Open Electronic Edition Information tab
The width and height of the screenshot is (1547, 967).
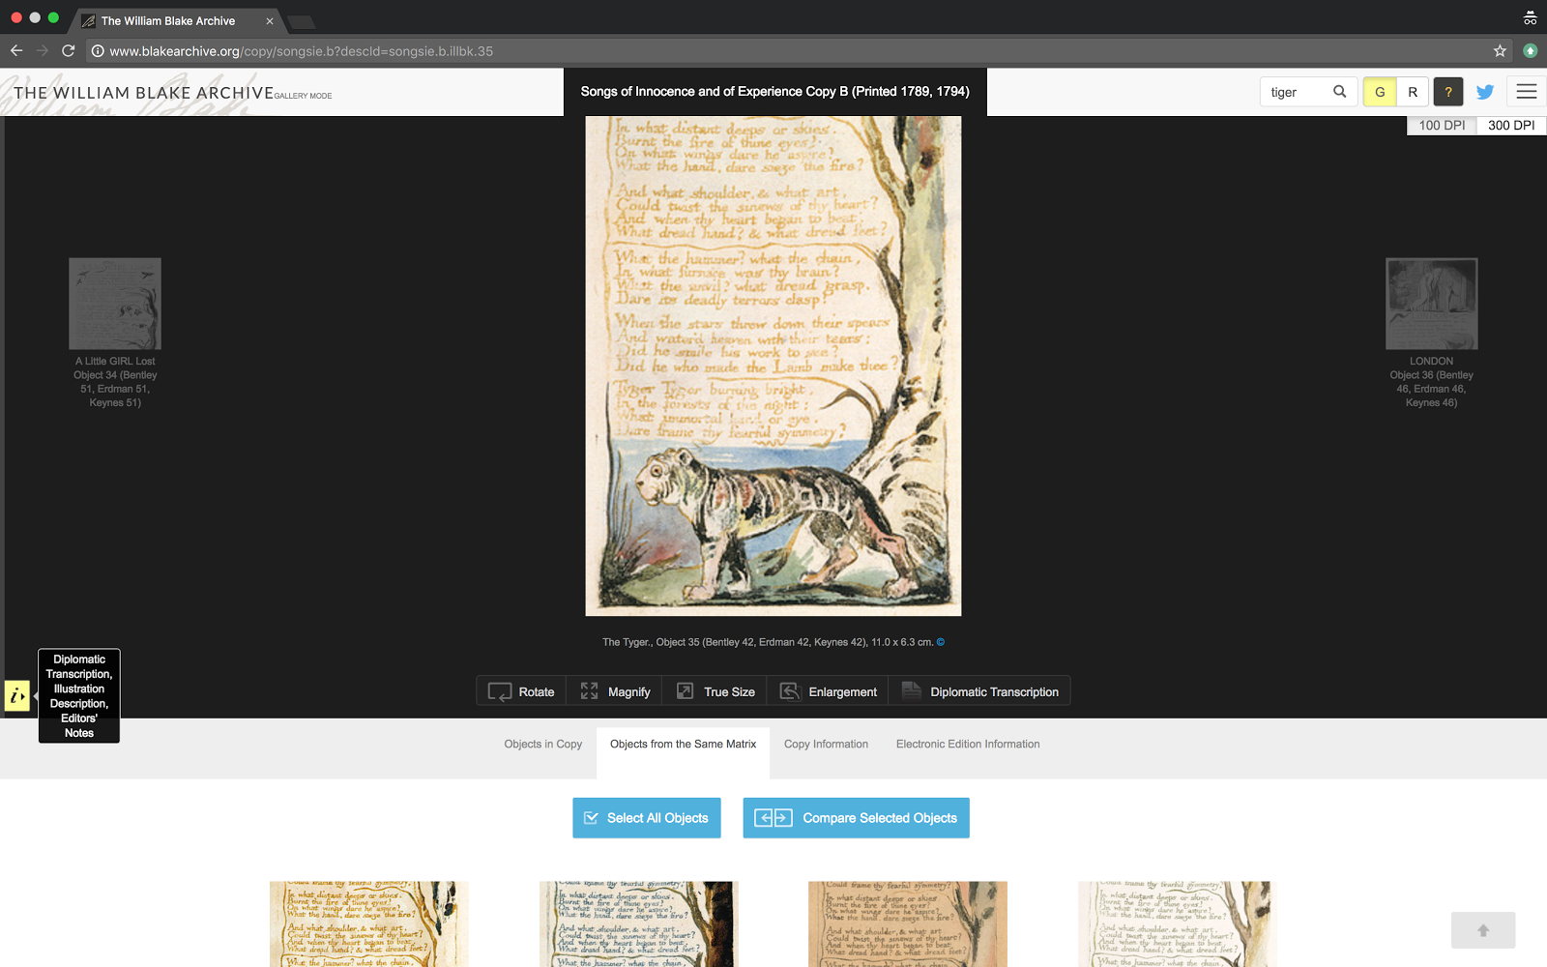pyautogui.click(x=968, y=745)
